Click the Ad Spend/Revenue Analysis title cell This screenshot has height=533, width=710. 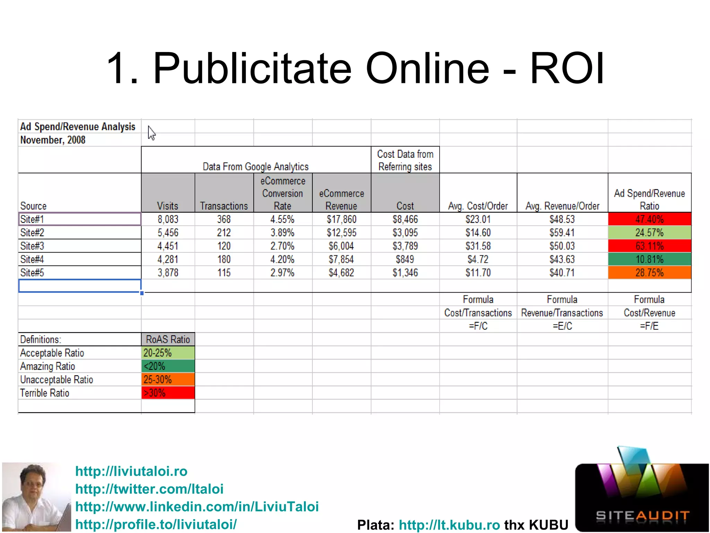coord(80,126)
